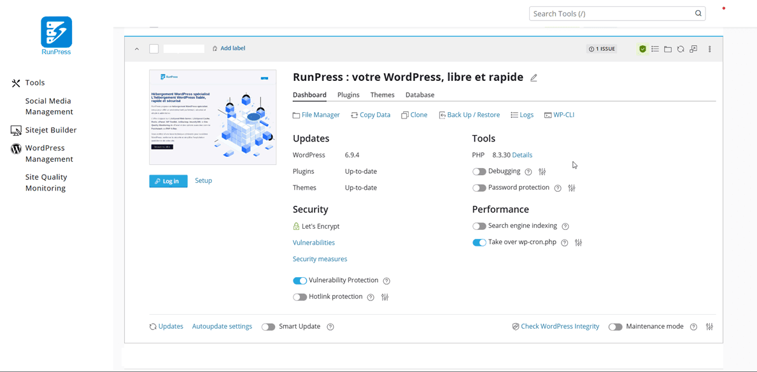The height and width of the screenshot is (372, 757).
Task: Click the Log in button
Action: (169, 181)
